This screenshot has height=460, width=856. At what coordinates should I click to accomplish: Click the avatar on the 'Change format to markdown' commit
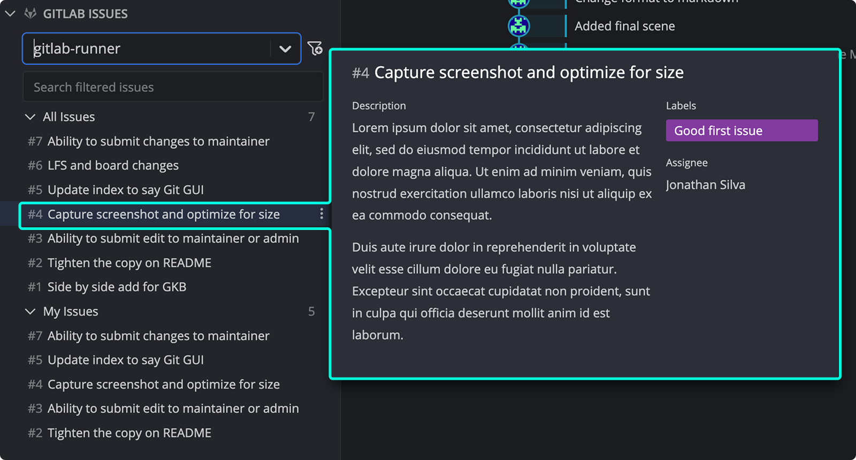517,3
